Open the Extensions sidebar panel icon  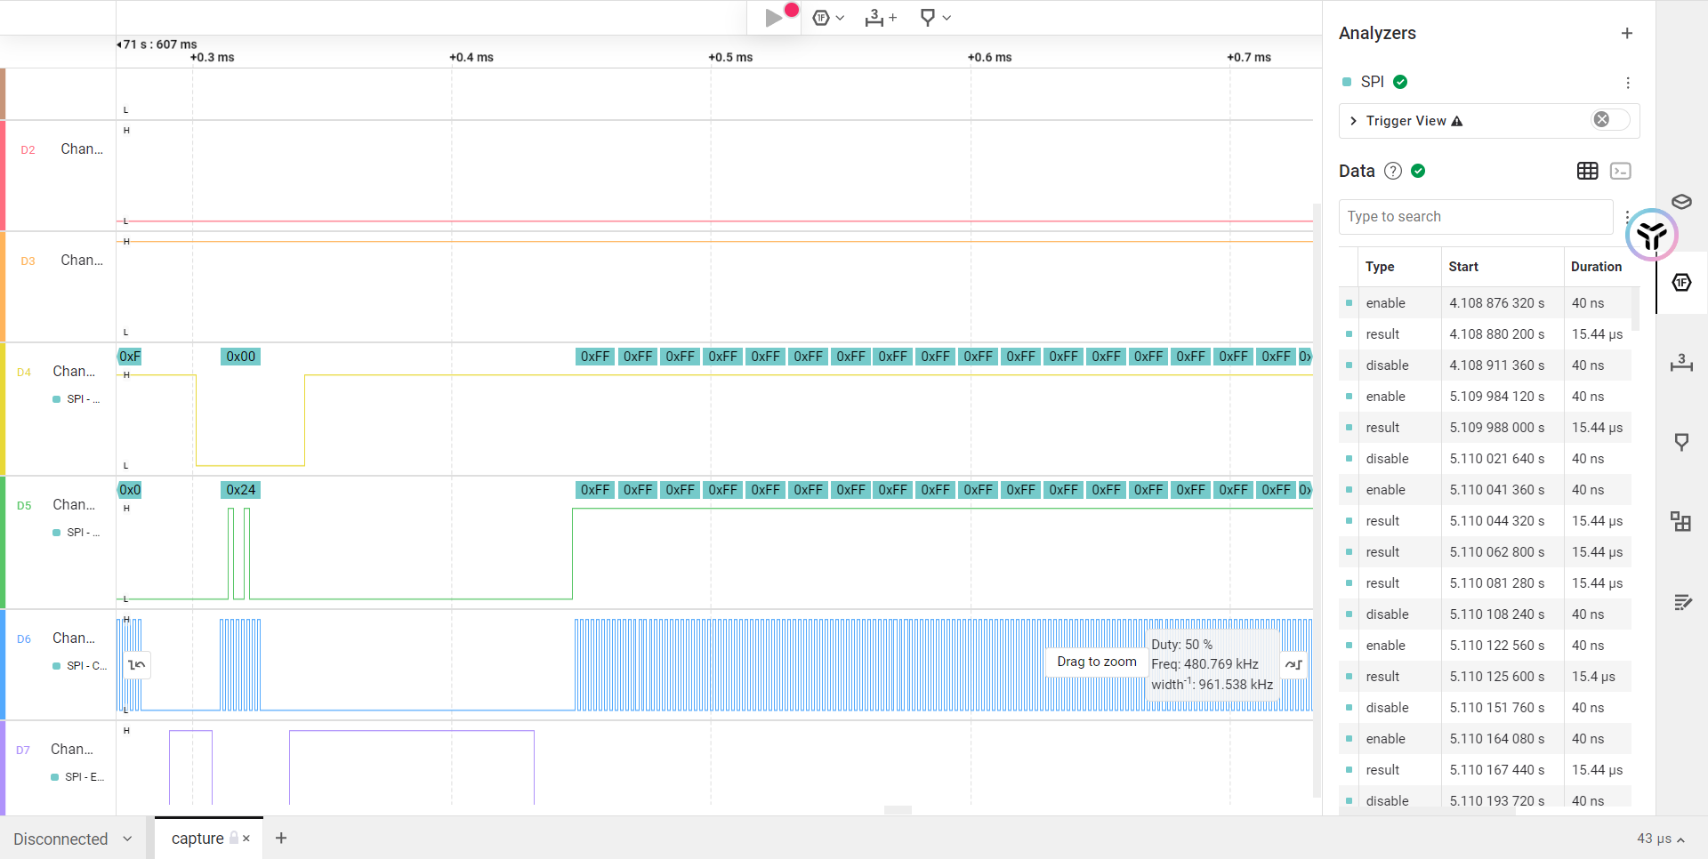1680,522
